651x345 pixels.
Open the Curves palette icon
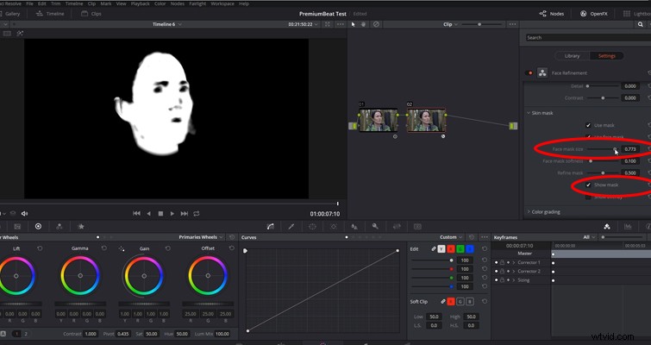271,226
